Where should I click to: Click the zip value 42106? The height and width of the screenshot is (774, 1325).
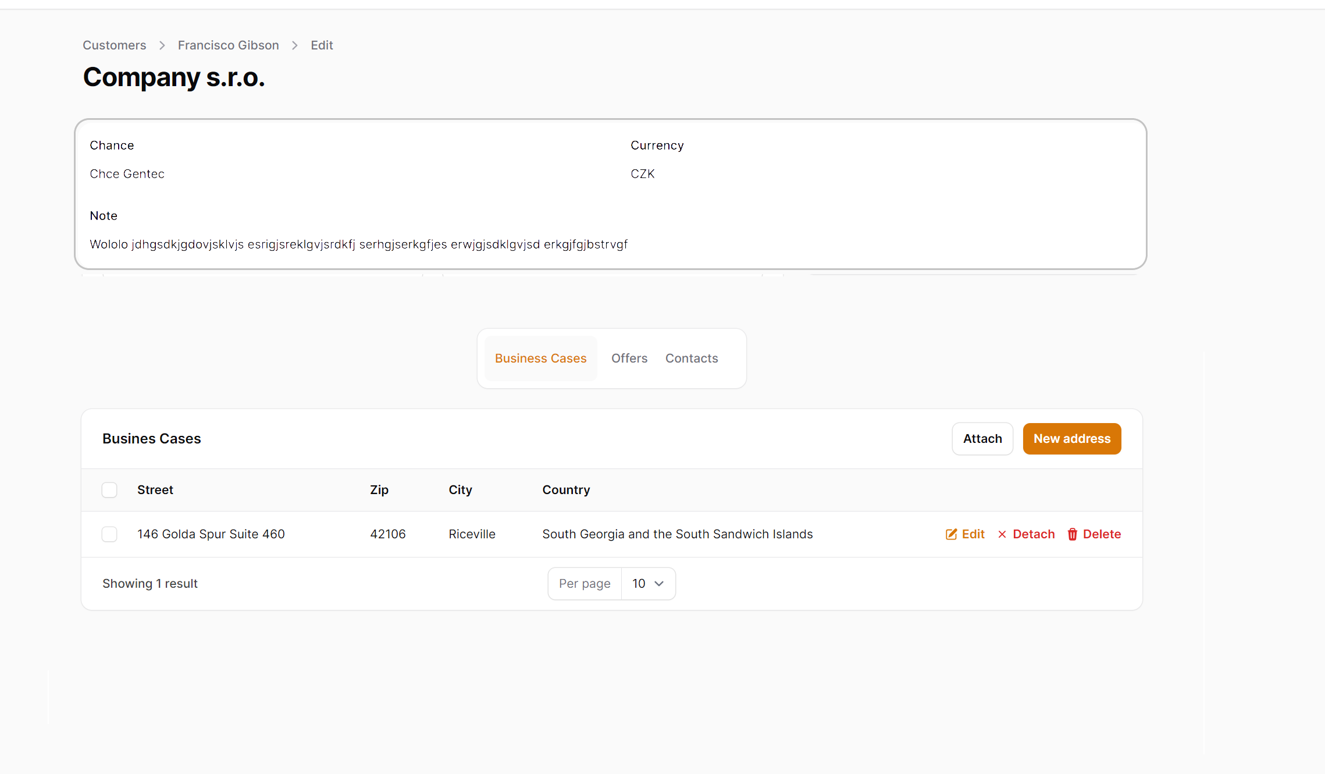pyautogui.click(x=388, y=534)
